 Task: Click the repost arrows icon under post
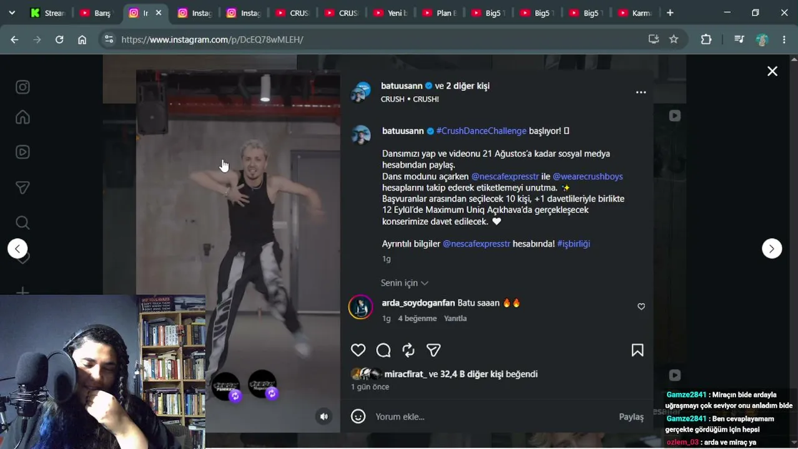pyautogui.click(x=408, y=350)
